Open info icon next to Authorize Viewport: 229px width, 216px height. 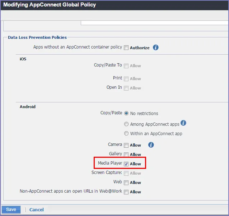click(155, 47)
